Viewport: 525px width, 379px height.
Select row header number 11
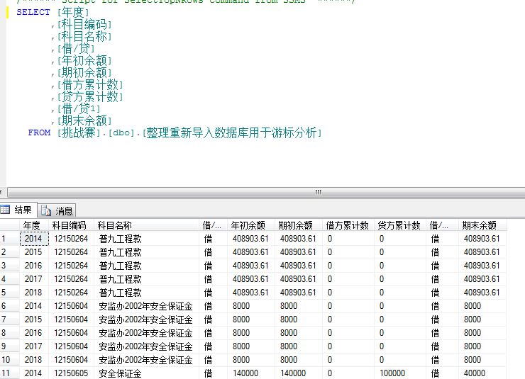point(9,373)
